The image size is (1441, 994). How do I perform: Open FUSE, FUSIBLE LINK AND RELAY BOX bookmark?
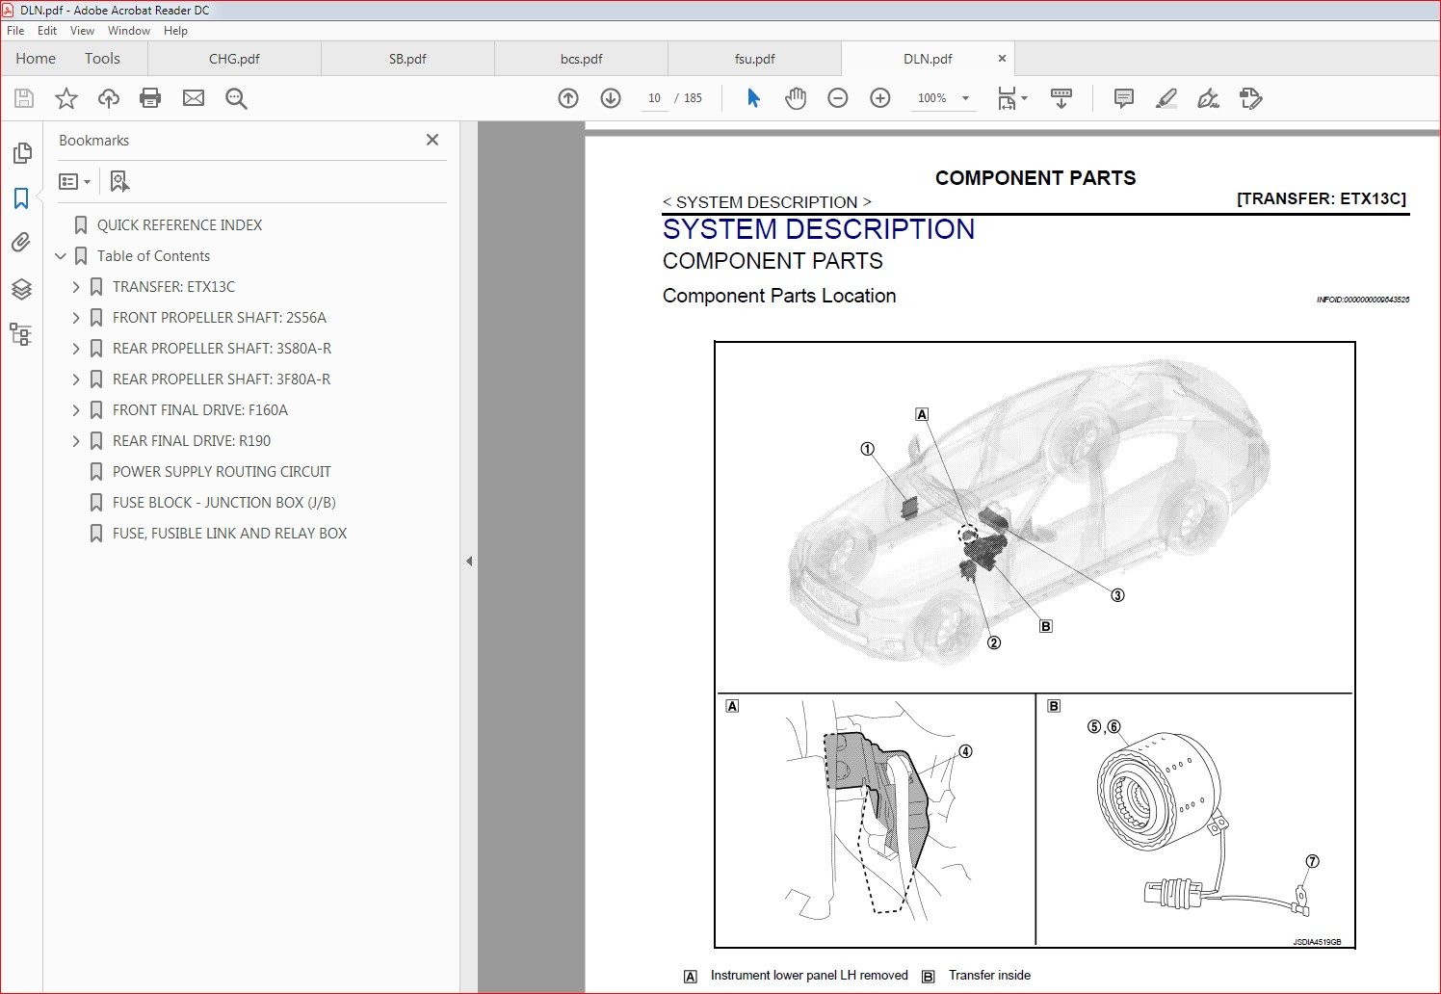[229, 534]
